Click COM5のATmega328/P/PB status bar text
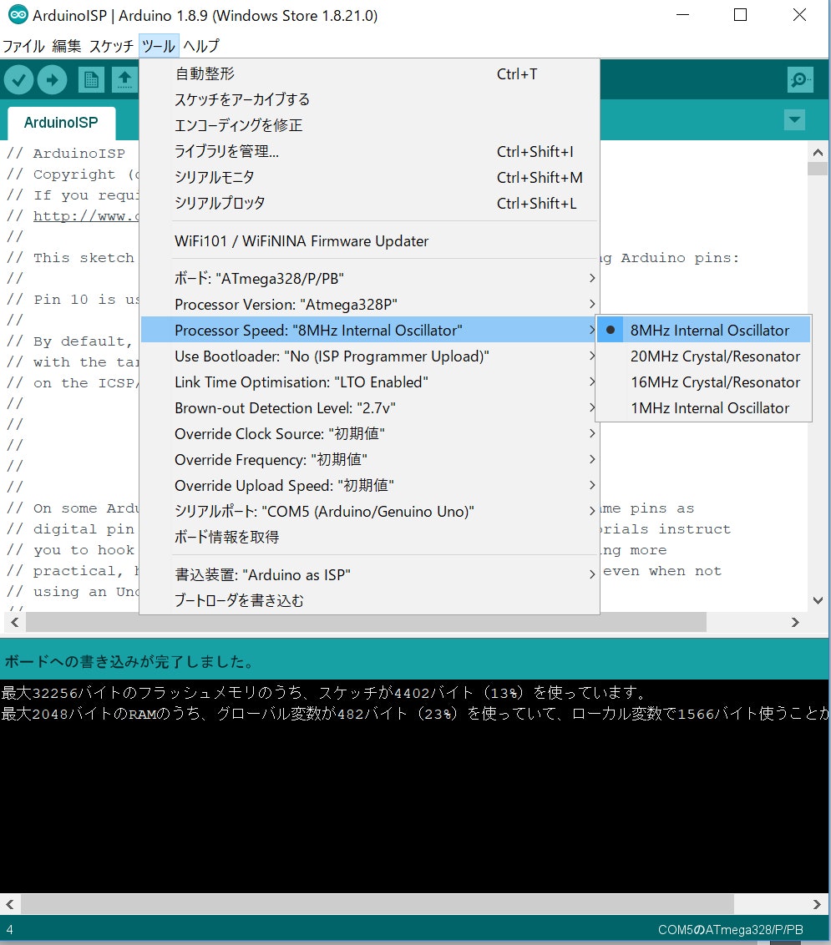This screenshot has width=831, height=945. [x=730, y=930]
